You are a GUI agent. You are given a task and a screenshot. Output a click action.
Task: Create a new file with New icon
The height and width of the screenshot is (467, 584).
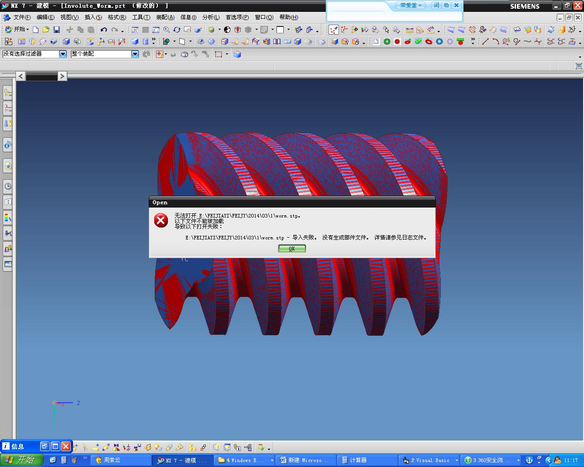tap(36, 30)
